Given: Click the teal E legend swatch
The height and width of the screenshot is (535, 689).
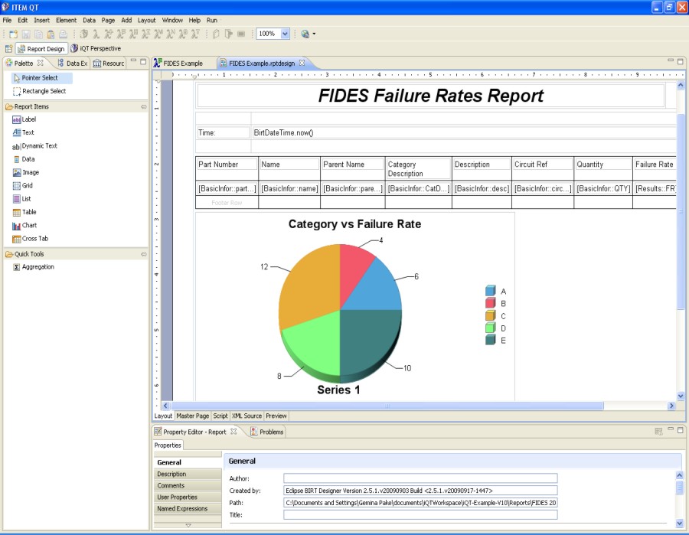Looking at the screenshot, I should pyautogui.click(x=490, y=340).
